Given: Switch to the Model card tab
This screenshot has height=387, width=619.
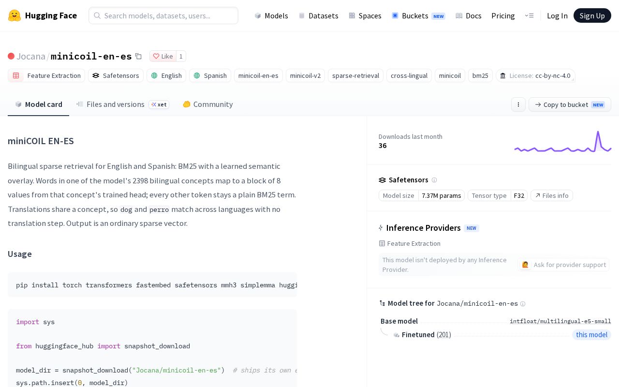Looking at the screenshot, I should [38, 104].
